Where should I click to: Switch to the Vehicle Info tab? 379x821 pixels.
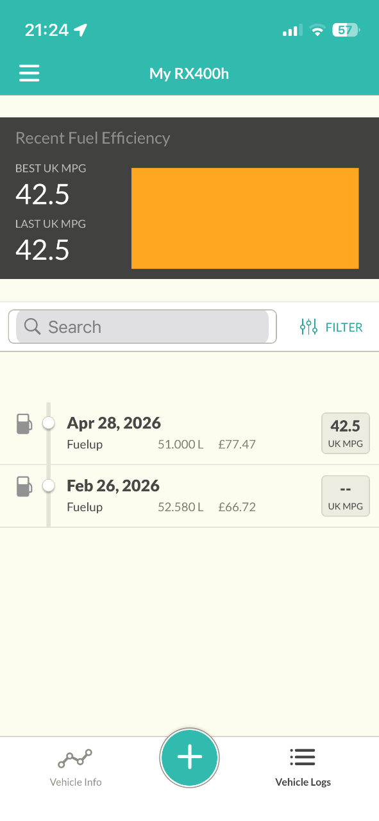76,768
